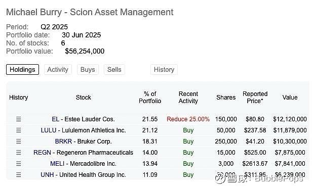The width and height of the screenshot is (312, 188).
Task: Sort by % of Portfolio column header
Action: click(x=150, y=97)
